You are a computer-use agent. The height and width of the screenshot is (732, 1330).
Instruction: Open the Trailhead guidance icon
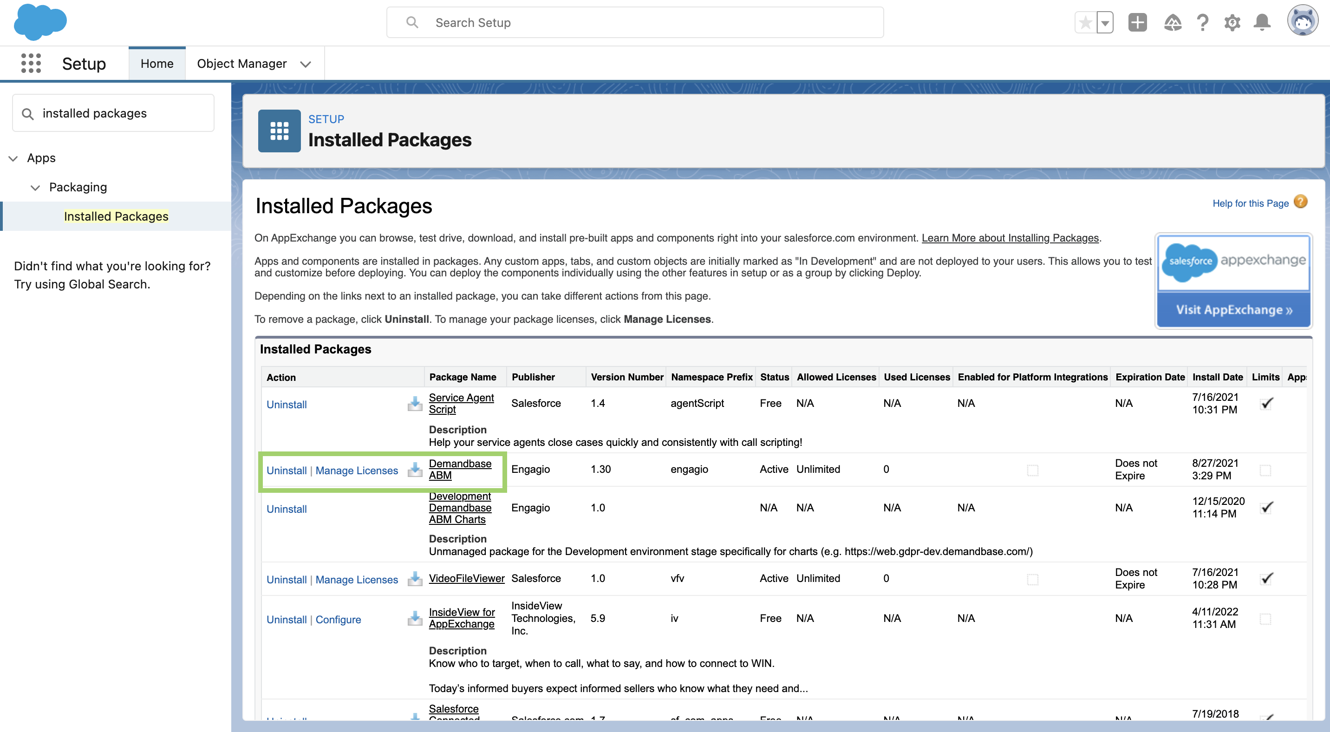click(1173, 23)
